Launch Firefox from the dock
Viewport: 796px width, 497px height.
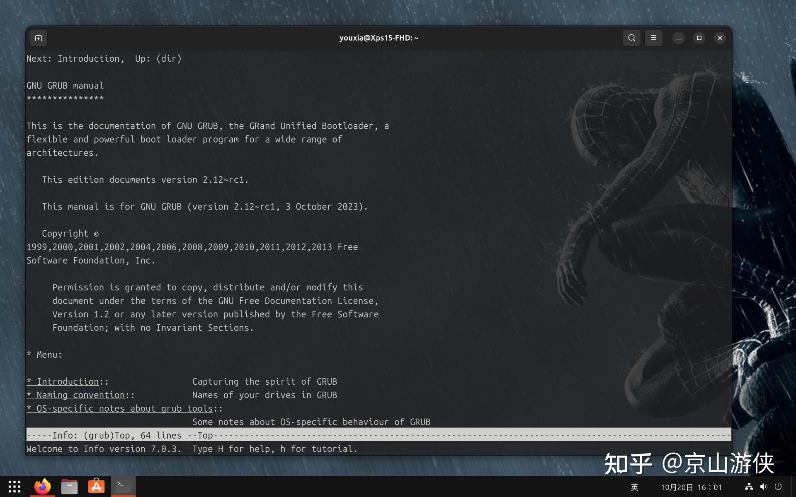click(x=43, y=486)
